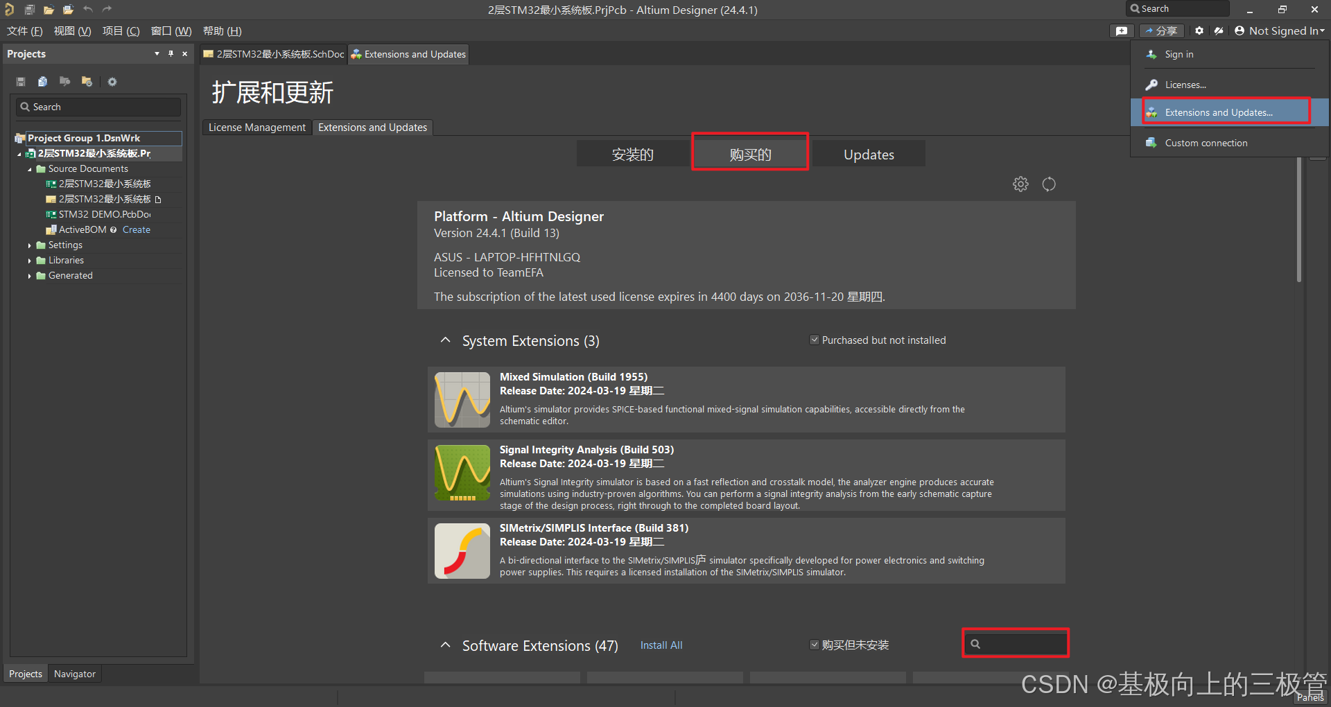Click the Projects panel Search field

click(98, 107)
